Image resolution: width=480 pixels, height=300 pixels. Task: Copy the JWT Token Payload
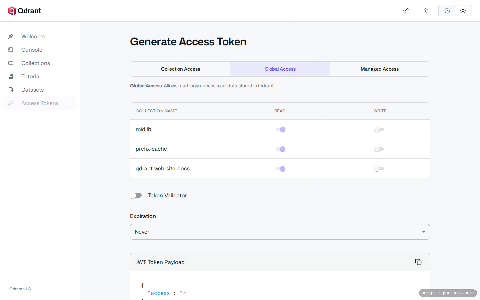tap(418, 262)
